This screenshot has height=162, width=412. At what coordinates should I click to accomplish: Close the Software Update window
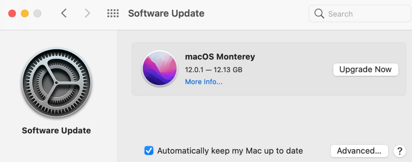[x=12, y=13]
